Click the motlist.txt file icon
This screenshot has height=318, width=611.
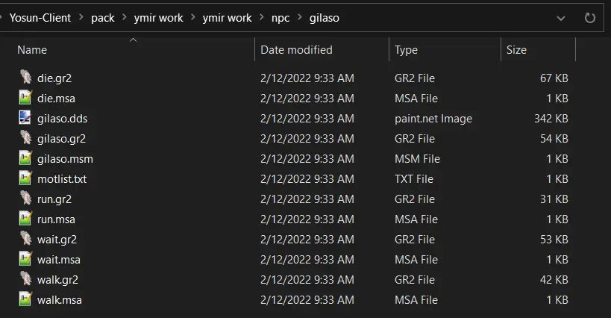pyautogui.click(x=25, y=178)
